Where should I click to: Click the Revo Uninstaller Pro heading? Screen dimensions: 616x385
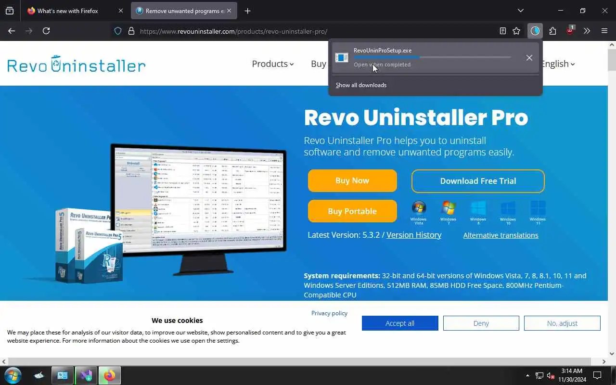[416, 117]
